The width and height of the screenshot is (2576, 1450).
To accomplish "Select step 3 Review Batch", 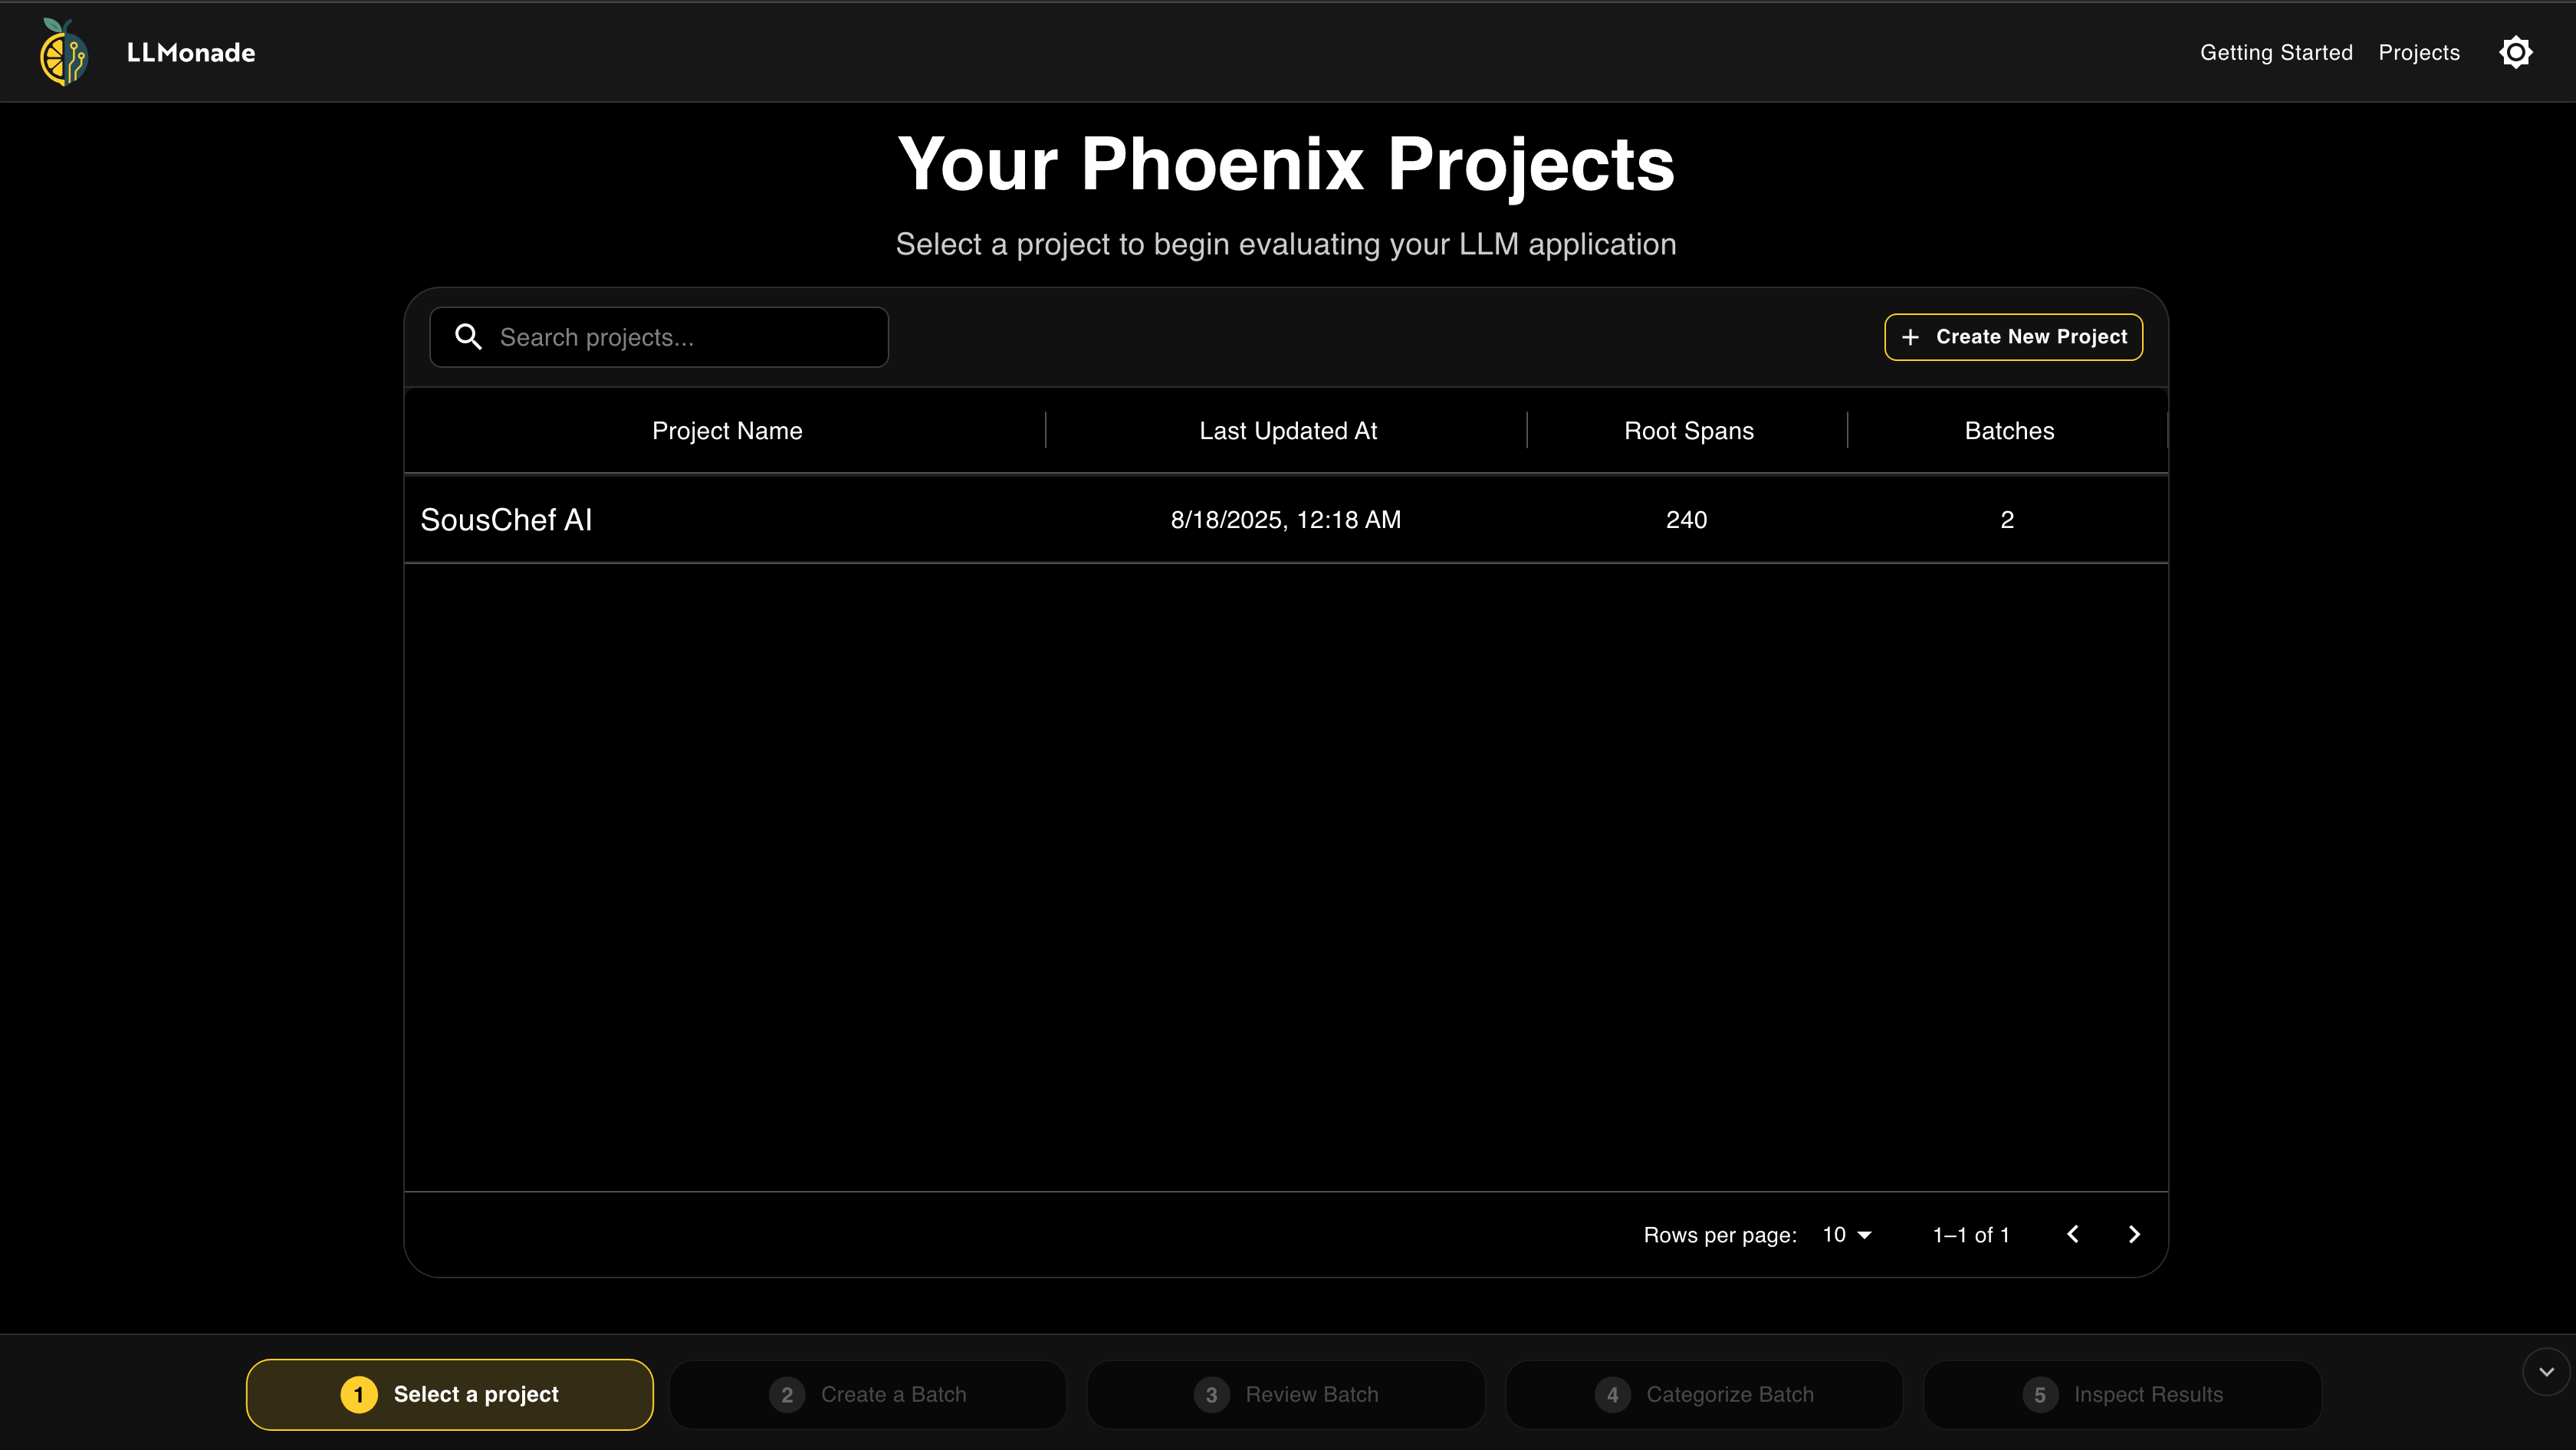I will (1286, 1394).
